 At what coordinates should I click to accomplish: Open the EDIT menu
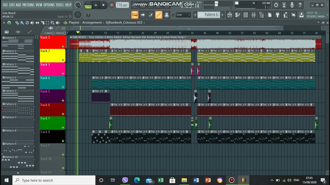(x=12, y=5)
